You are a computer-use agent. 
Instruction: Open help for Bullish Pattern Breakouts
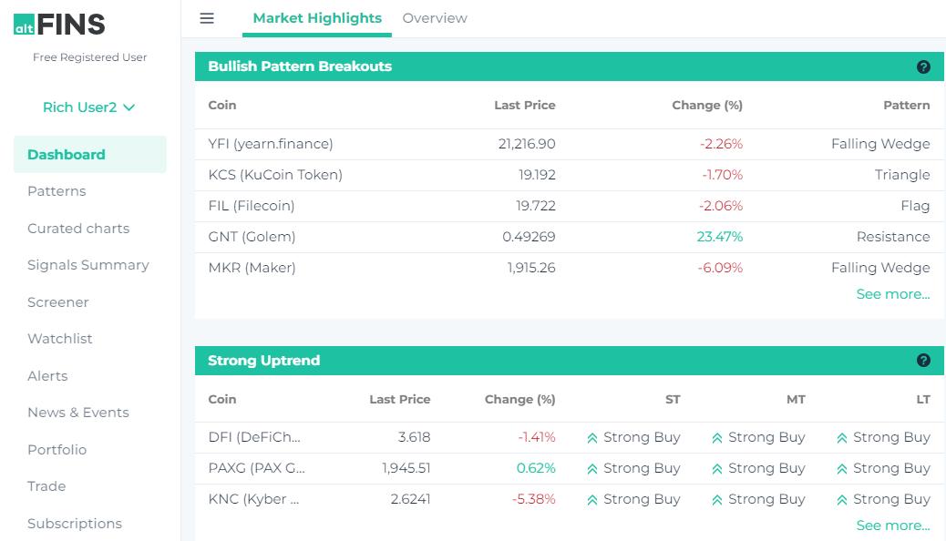923,67
